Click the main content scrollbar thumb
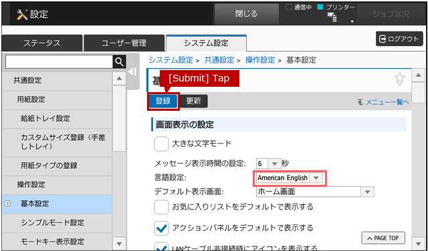The width and height of the screenshot is (428, 251). tap(418, 93)
